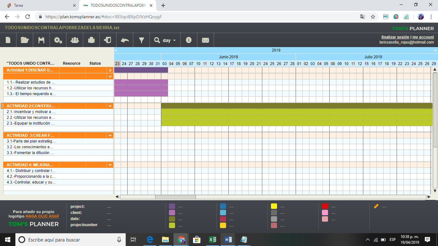Open the my account link
This screenshot has width=438, height=246.
tap(423, 37)
